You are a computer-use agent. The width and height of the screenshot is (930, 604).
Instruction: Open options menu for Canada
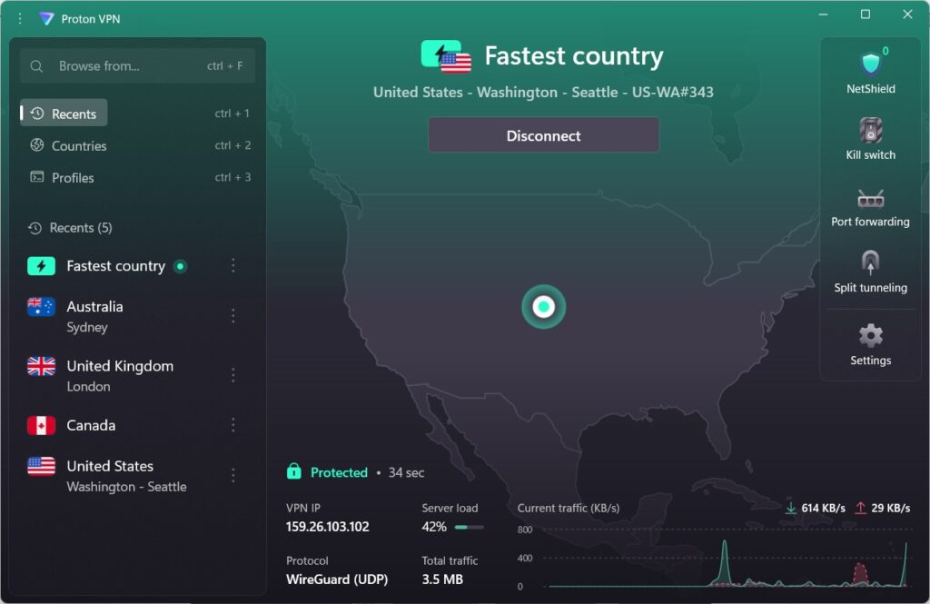pos(233,425)
